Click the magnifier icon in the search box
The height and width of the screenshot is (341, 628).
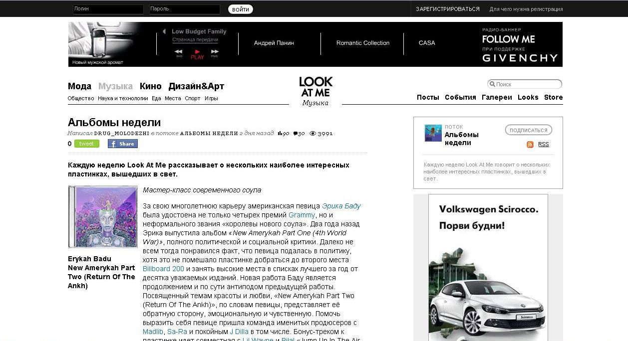pyautogui.click(x=492, y=84)
